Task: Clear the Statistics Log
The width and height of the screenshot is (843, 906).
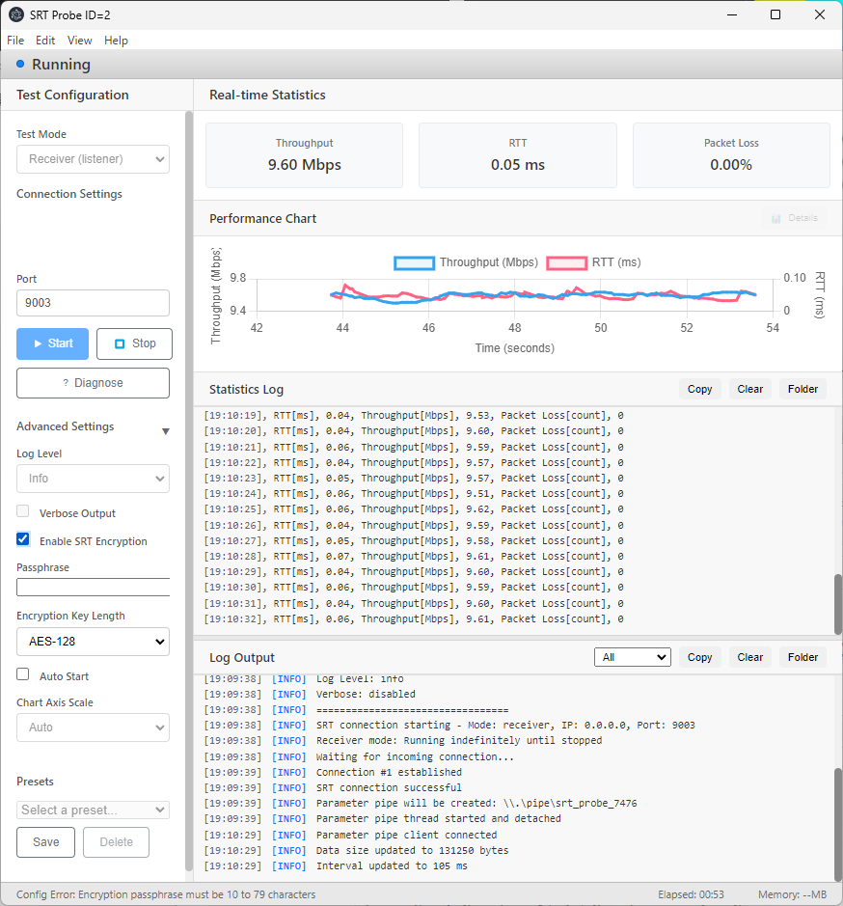Action: [750, 389]
